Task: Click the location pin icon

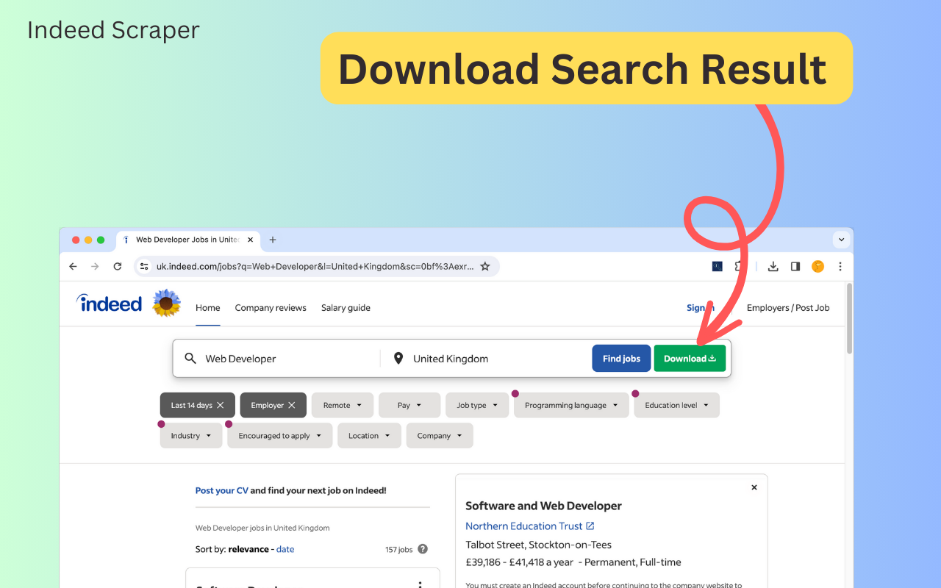Action: pyautogui.click(x=398, y=359)
